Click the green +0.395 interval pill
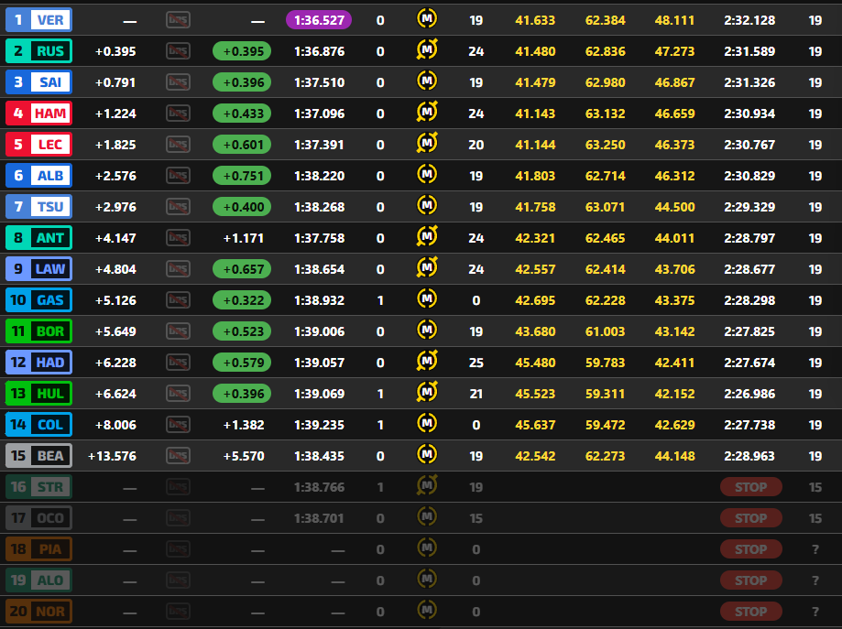Viewport: 842px width, 629px height. [x=242, y=51]
